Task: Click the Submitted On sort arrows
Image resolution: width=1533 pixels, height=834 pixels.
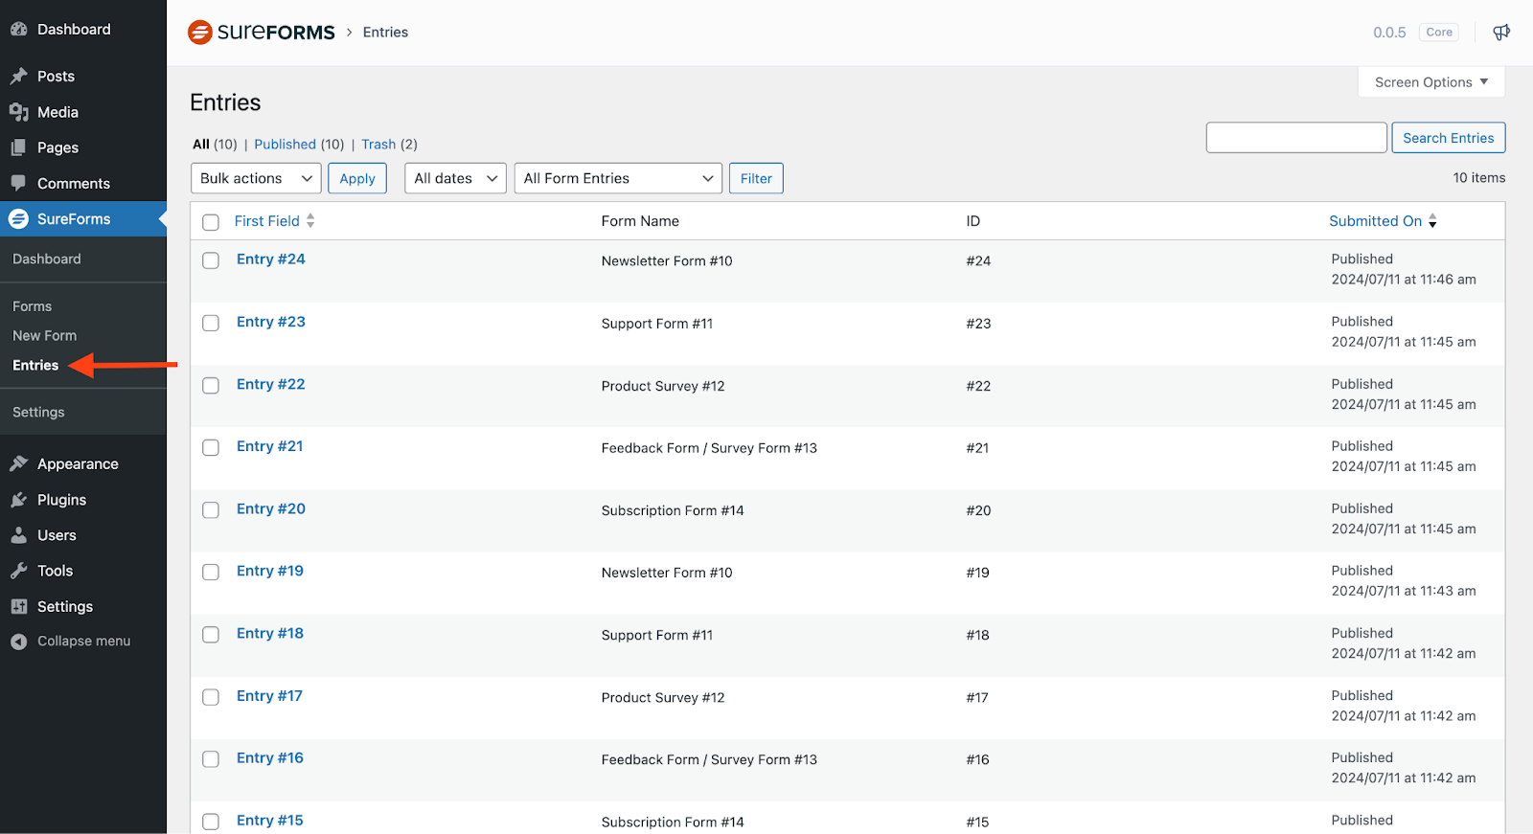Action: (x=1432, y=221)
